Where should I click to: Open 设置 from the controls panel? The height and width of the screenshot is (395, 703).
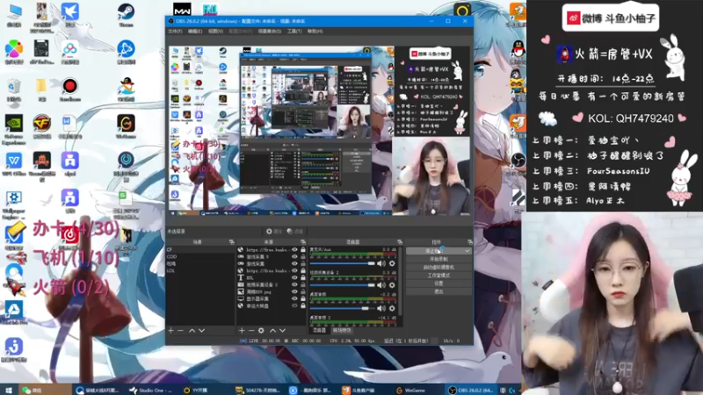coord(438,284)
